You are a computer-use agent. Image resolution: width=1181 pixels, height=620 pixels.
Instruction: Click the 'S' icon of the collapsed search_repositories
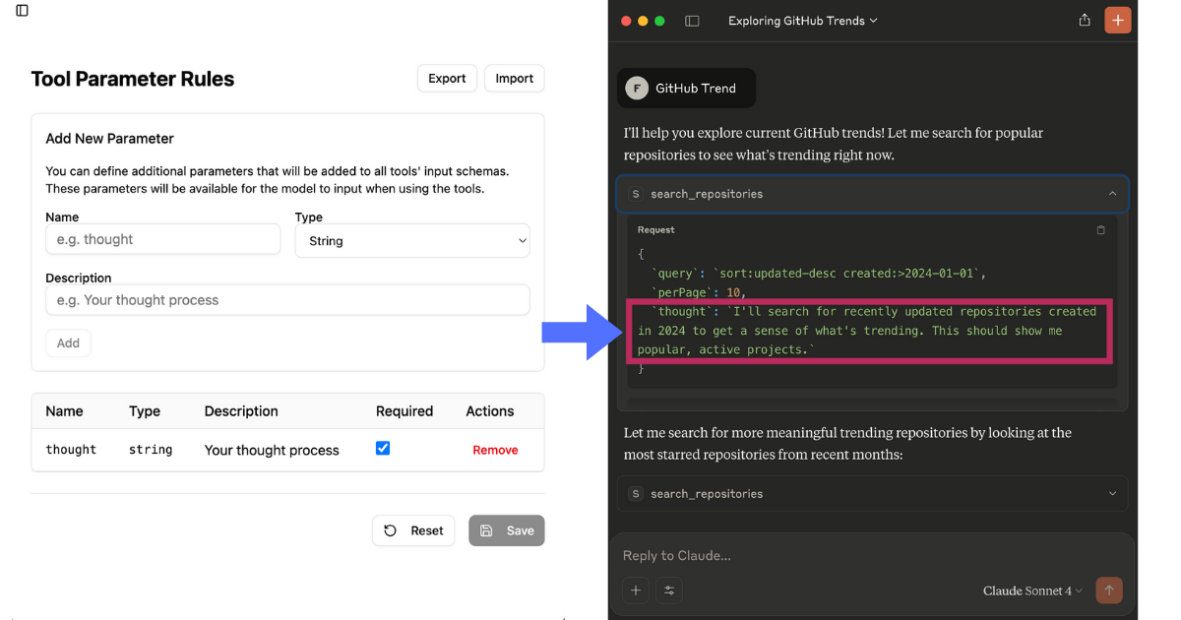point(636,494)
